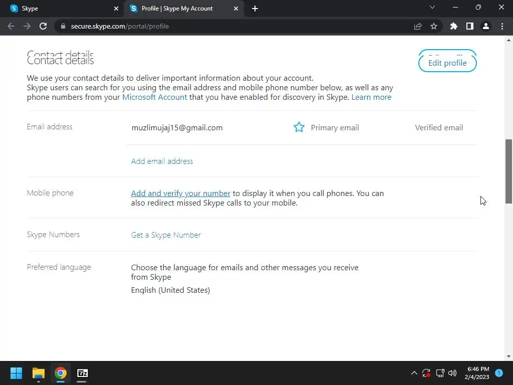The width and height of the screenshot is (513, 385).
Task: Click Add email address link
Action: (162, 161)
